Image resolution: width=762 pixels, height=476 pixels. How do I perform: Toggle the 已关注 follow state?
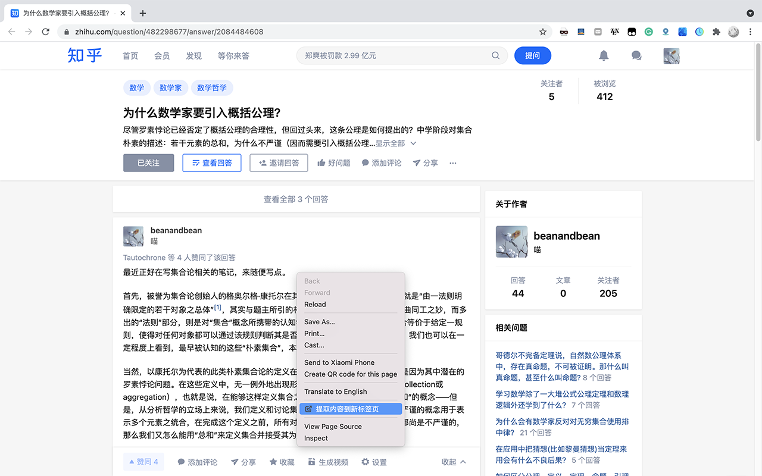click(x=148, y=162)
